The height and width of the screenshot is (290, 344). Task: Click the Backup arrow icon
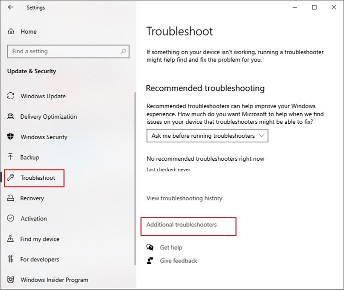tap(10, 157)
